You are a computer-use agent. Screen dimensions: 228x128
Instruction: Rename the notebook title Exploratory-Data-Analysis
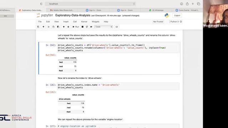[x=73, y=15]
